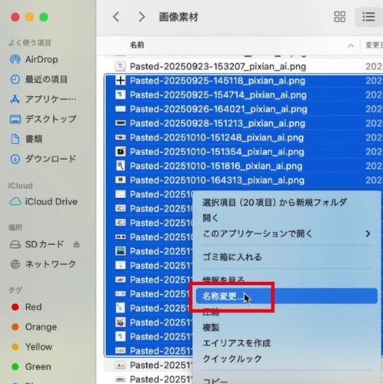Open AirDrop in the sidebar

click(x=34, y=59)
